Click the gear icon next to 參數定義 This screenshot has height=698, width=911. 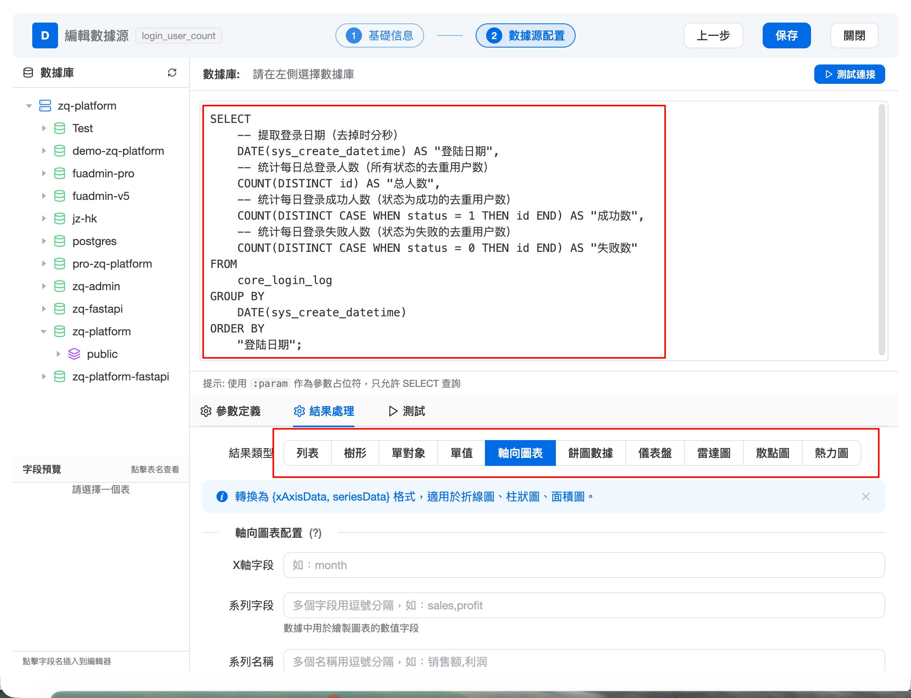click(x=206, y=411)
